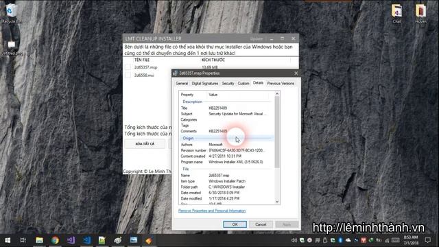Select Date created 6/30/2018 value
439x247 pixels.
pos(224,193)
